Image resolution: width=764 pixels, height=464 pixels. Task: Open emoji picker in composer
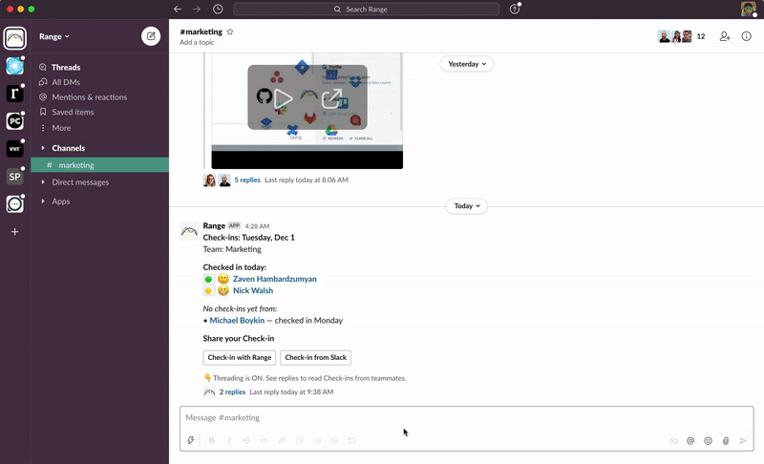(x=708, y=441)
